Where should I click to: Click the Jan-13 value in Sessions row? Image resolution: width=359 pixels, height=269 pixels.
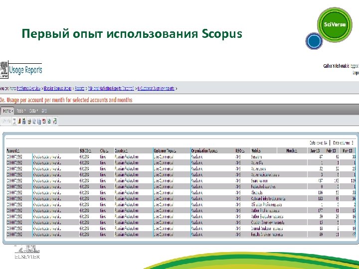coord(321,157)
